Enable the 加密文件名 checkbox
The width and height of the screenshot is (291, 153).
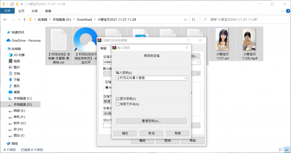click(x=117, y=104)
